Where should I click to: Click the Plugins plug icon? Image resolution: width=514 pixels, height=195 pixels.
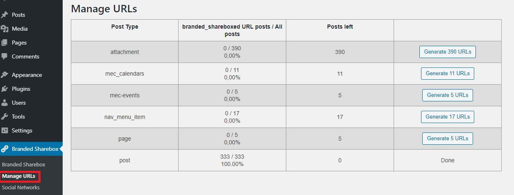(5, 89)
